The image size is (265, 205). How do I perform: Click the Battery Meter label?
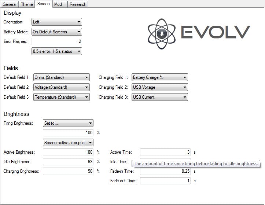(x=16, y=32)
